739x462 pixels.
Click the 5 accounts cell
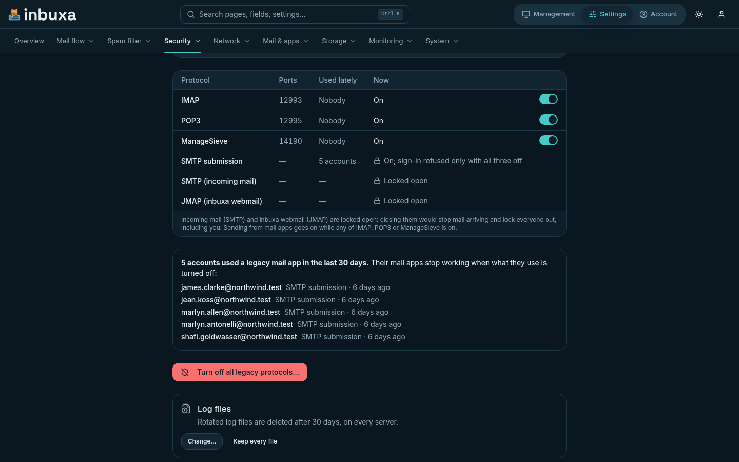(337, 161)
